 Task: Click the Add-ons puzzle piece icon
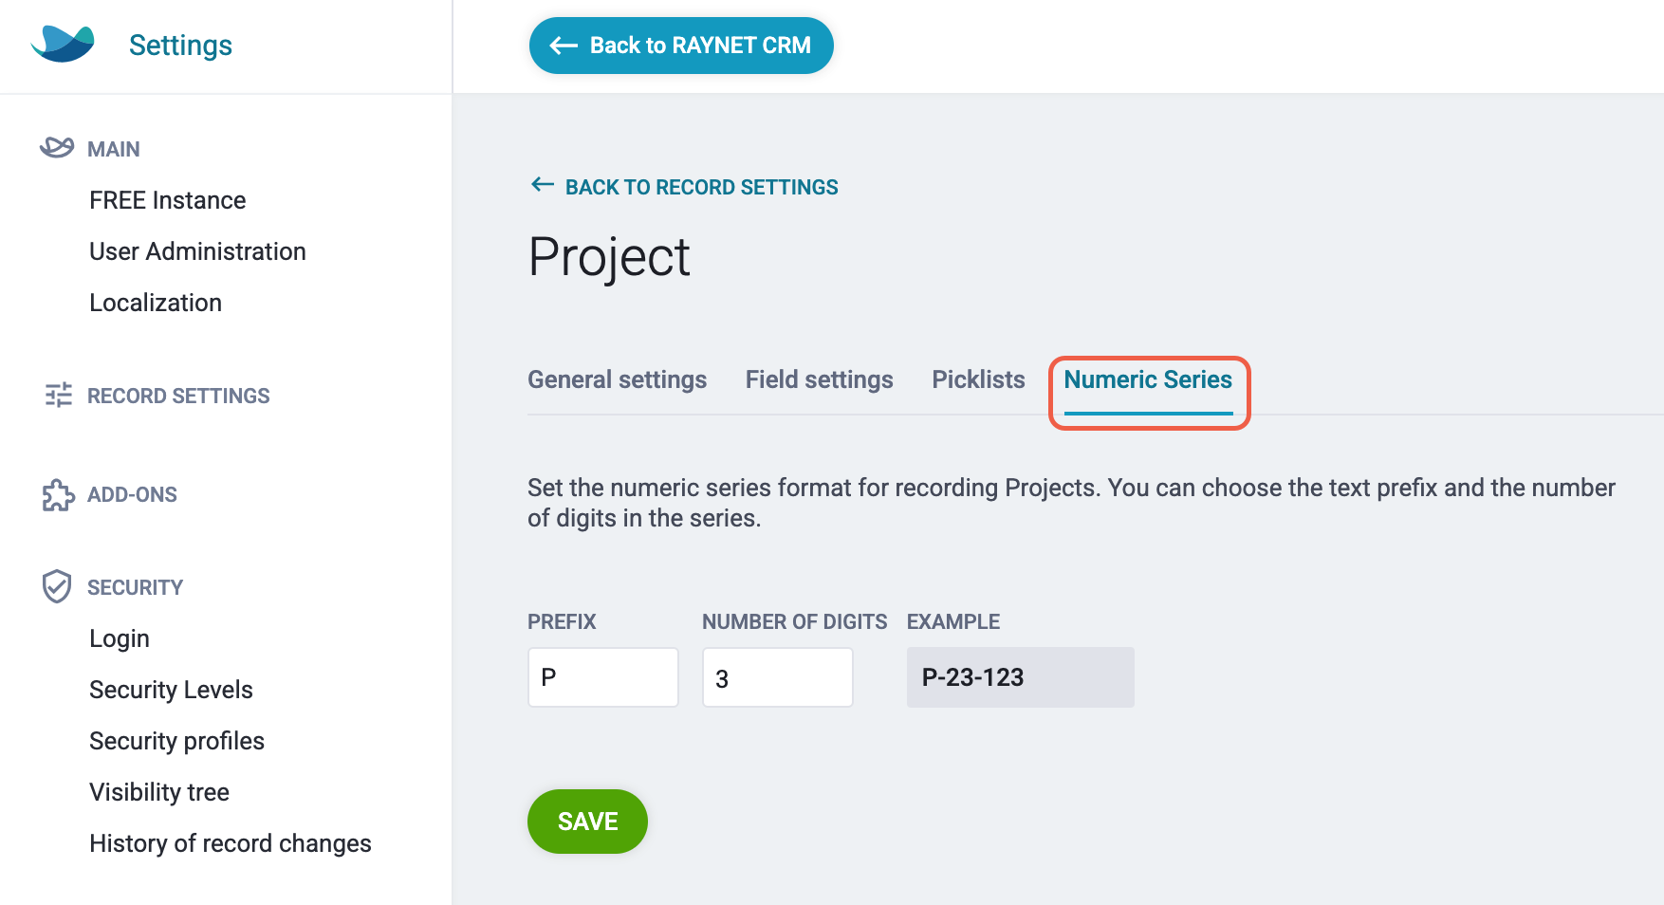click(58, 494)
